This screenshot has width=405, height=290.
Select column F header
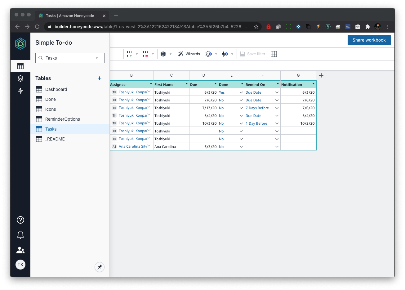263,75
